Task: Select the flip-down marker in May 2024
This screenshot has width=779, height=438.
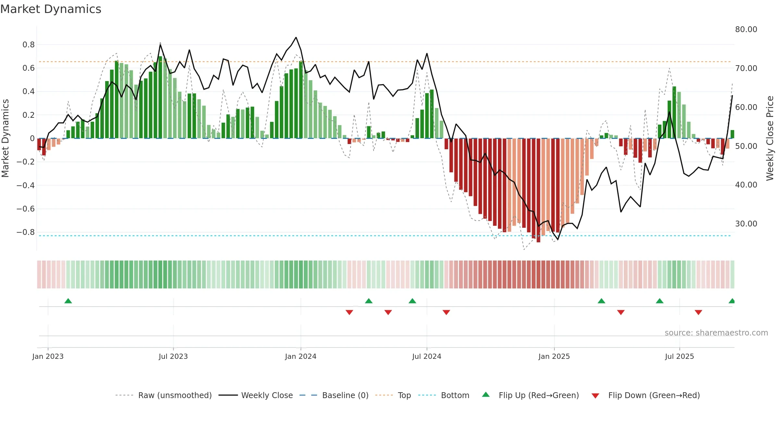Action: pos(388,312)
